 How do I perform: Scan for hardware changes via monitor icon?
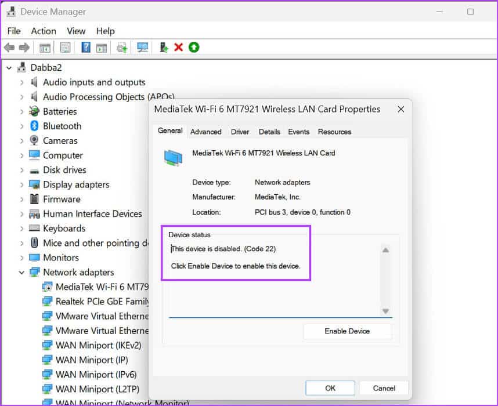[143, 48]
